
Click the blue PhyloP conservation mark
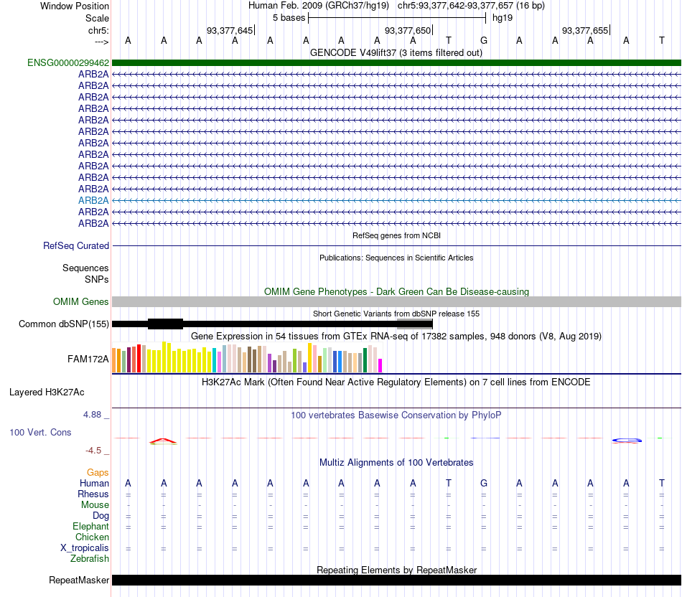626,441
